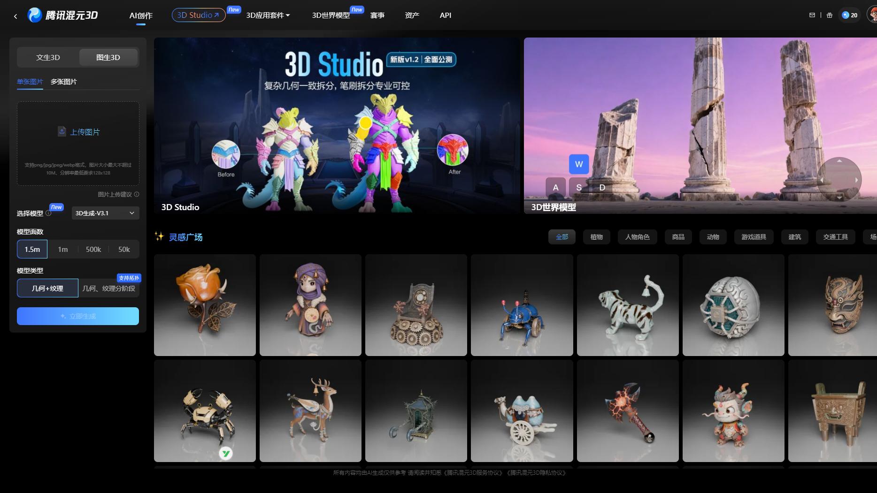877x493 pixels.
Task: Click the A key overlay on 3D世界模型 banner
Action: point(556,187)
